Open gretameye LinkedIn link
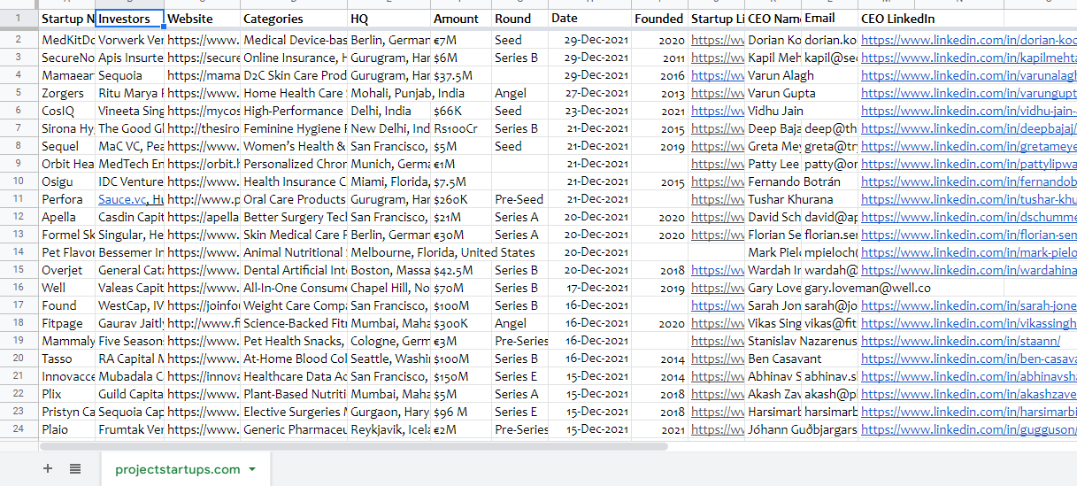The width and height of the screenshot is (1077, 486). click(969, 146)
